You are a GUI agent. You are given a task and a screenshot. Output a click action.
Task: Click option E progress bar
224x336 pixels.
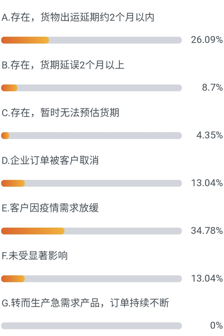pyautogui.click(x=91, y=231)
